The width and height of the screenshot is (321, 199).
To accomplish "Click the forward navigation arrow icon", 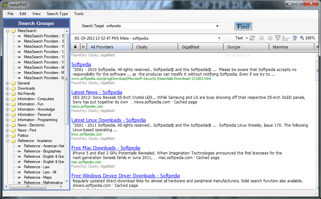I will (270, 38).
